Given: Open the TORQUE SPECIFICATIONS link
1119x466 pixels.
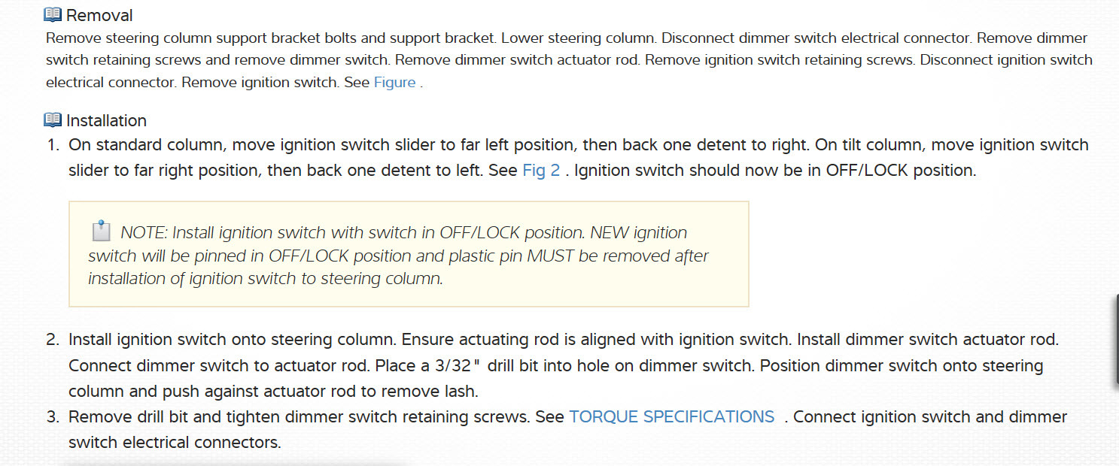Looking at the screenshot, I should (x=671, y=416).
